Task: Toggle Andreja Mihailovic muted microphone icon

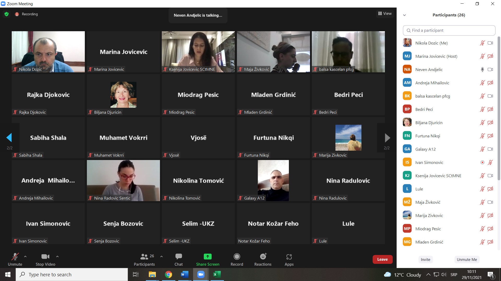Action: coord(482,83)
